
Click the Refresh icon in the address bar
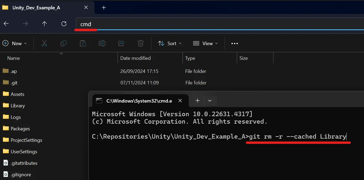pos(64,24)
